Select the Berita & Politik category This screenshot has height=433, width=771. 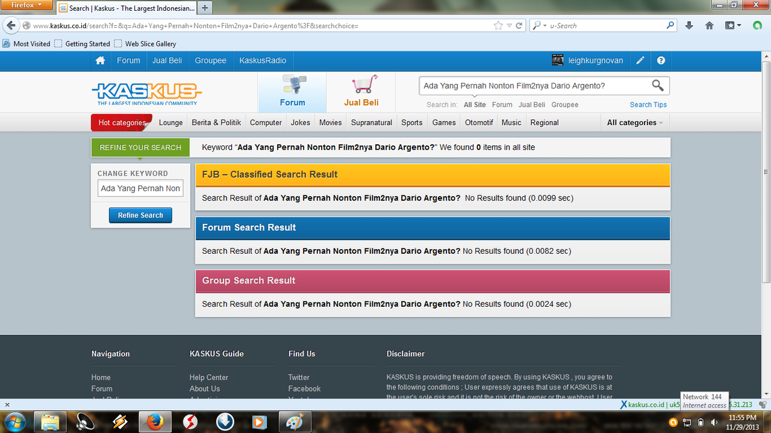(216, 123)
